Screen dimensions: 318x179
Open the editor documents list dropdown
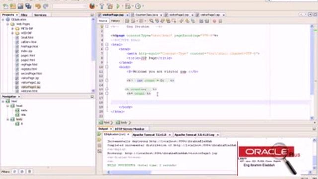pyautogui.click(x=310, y=14)
